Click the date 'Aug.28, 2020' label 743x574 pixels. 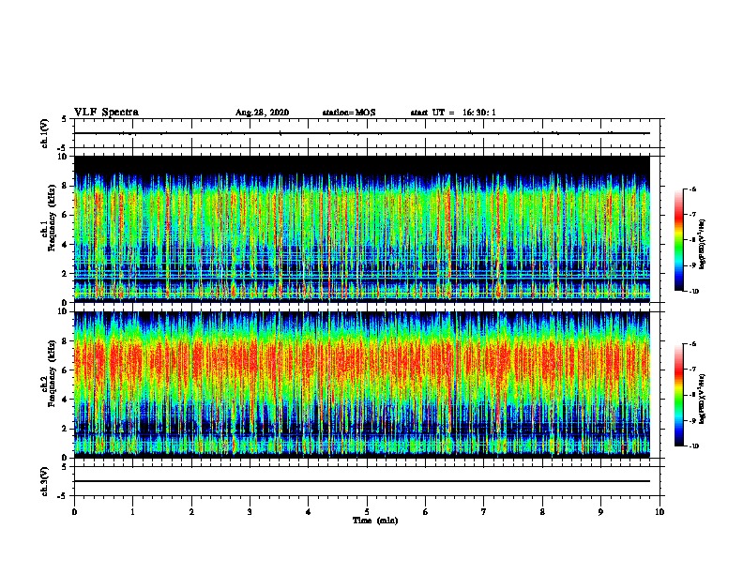tap(262, 113)
